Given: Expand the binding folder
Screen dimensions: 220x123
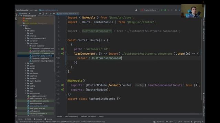Looking at the screenshot, I should tap(26, 36).
